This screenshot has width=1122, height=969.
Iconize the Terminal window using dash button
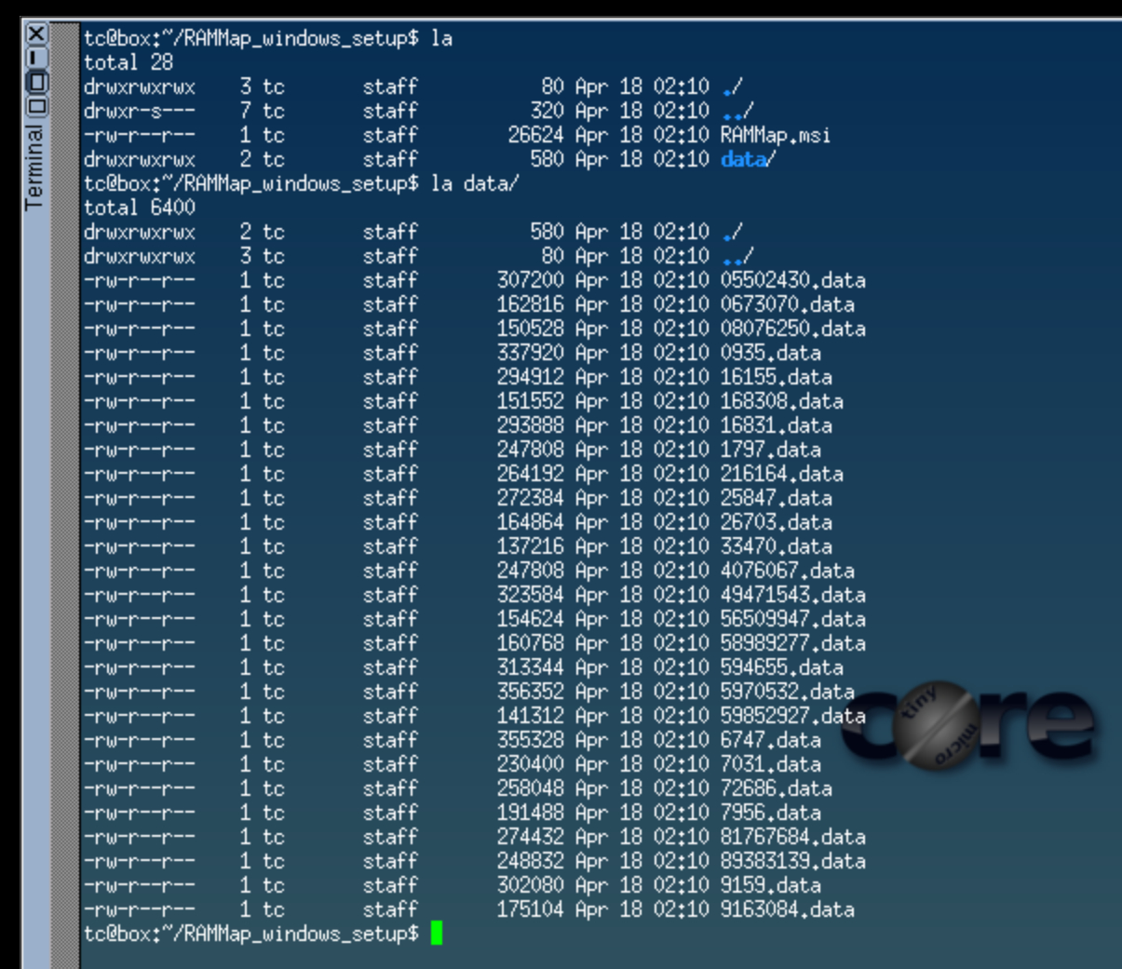coord(36,59)
